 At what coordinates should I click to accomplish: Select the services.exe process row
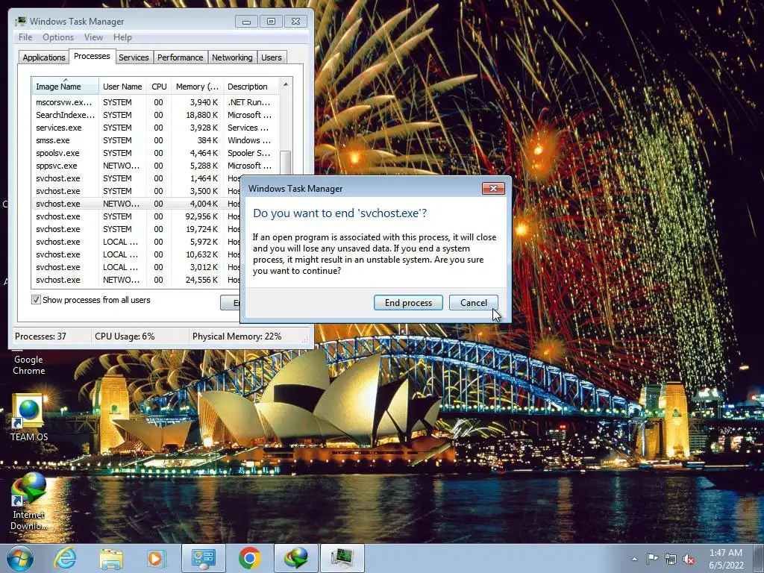(155, 128)
